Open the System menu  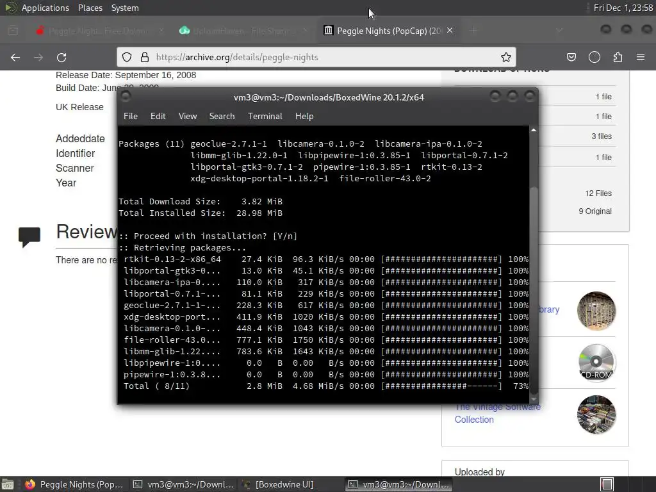tap(125, 8)
